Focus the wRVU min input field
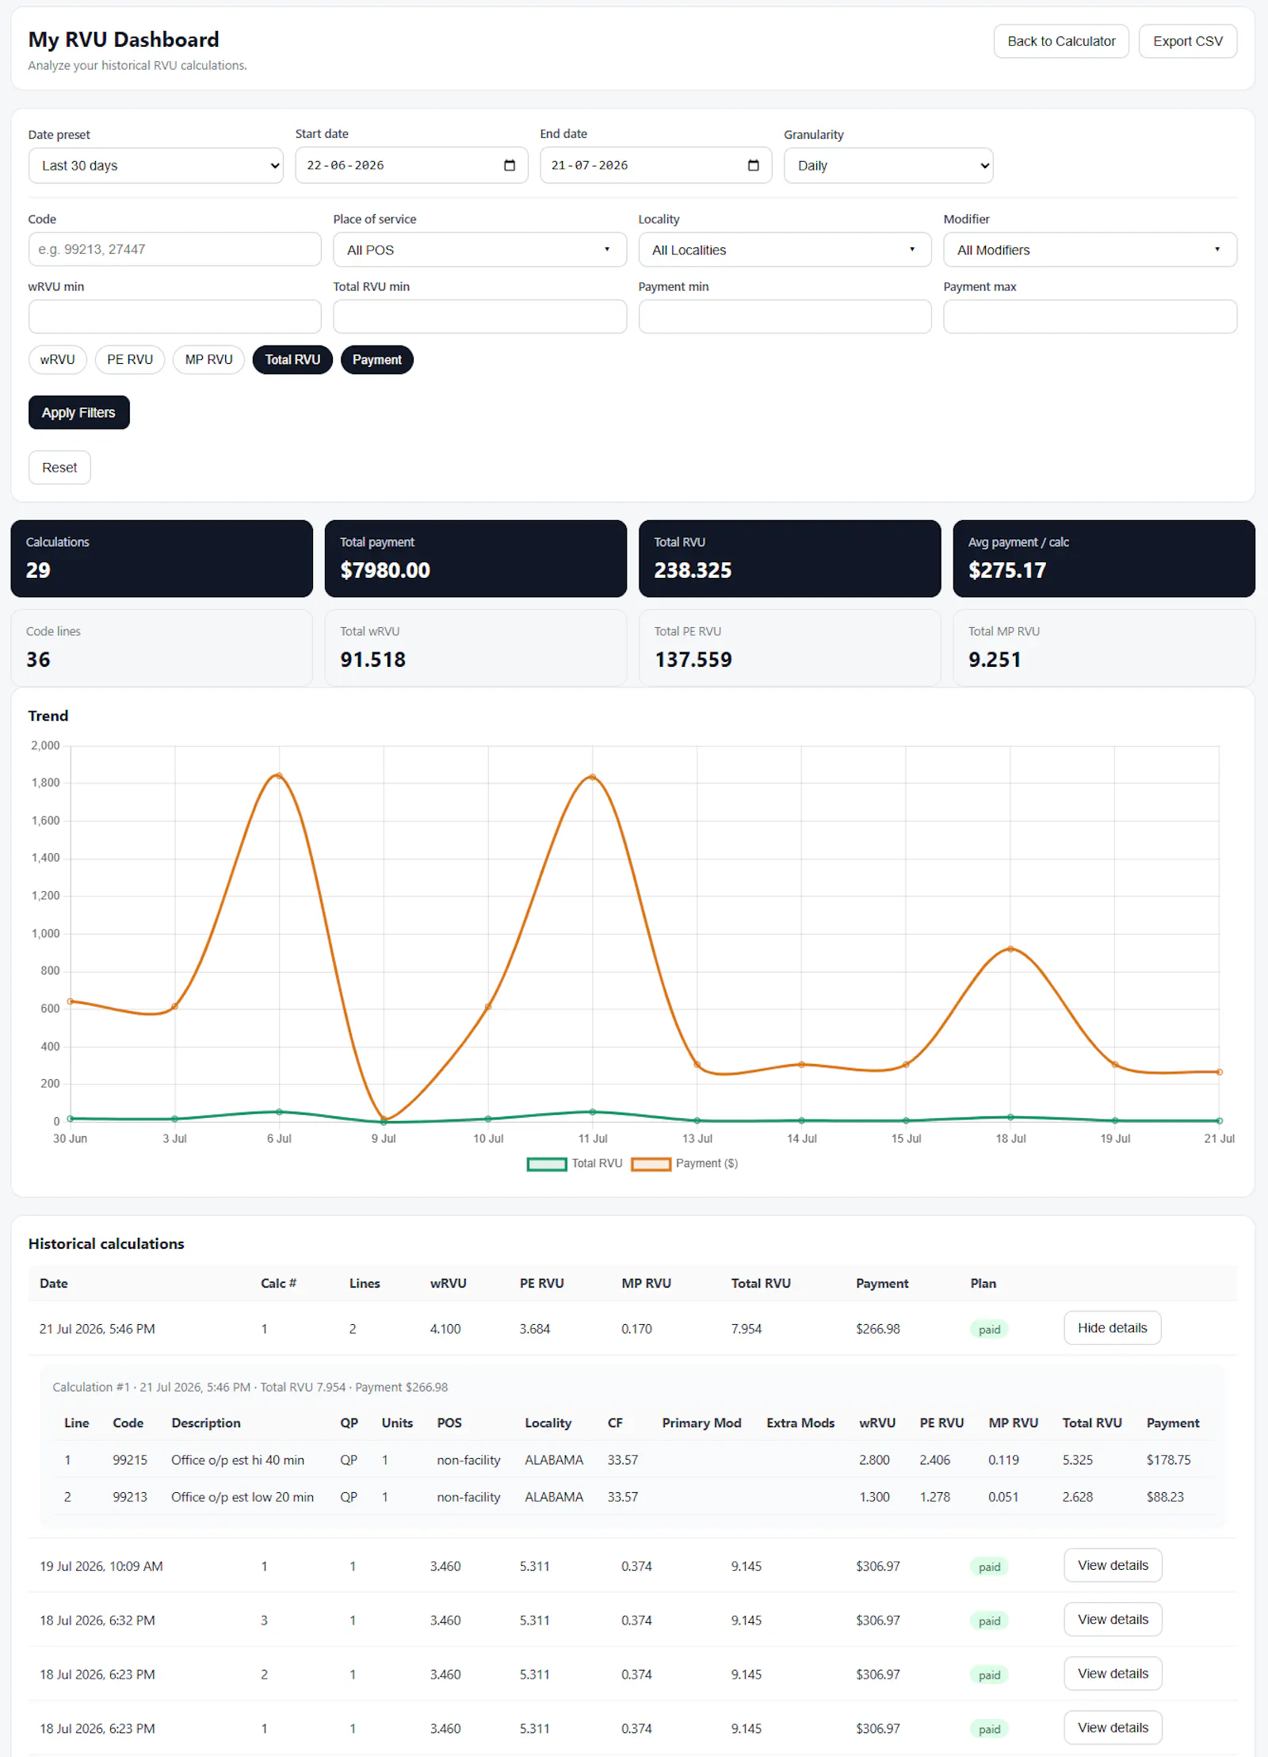The height and width of the screenshot is (1757, 1268). click(174, 316)
